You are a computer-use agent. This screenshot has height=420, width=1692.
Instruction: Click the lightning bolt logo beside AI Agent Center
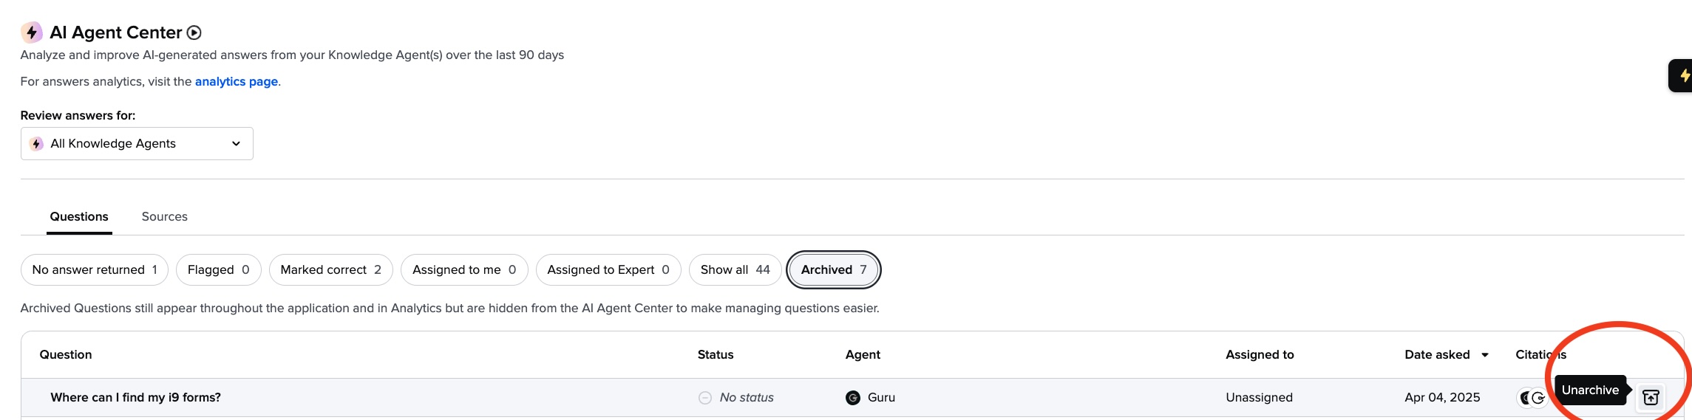(x=32, y=32)
